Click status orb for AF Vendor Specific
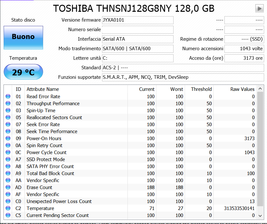Image resolution: width=267 pixels, height=224 pixels. 8,194
